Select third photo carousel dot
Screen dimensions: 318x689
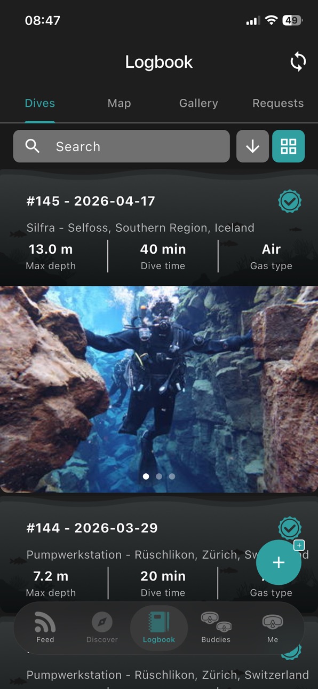pos(172,476)
